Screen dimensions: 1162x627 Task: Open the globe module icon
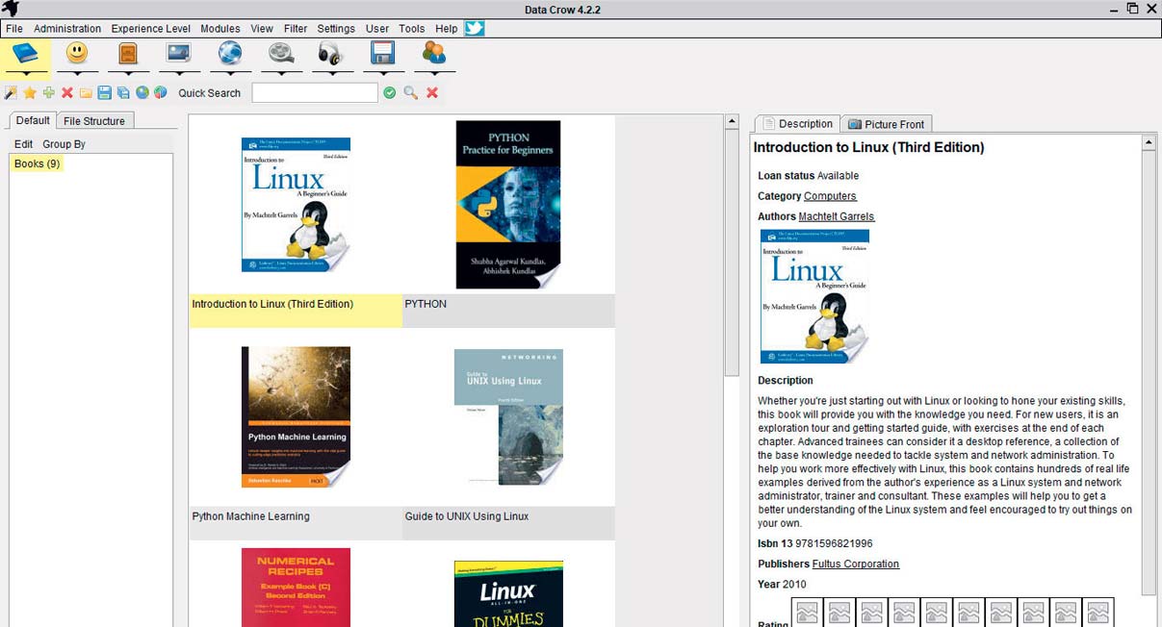(230, 53)
